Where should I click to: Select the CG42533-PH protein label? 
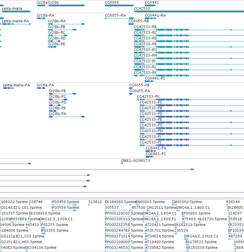pyautogui.click(x=151, y=131)
